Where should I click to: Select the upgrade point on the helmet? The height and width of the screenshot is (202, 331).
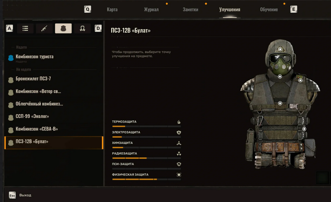coord(280,49)
